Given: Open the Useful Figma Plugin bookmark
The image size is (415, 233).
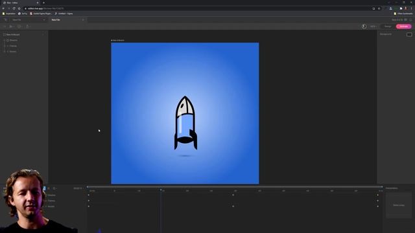Looking at the screenshot, I should 41,14.
